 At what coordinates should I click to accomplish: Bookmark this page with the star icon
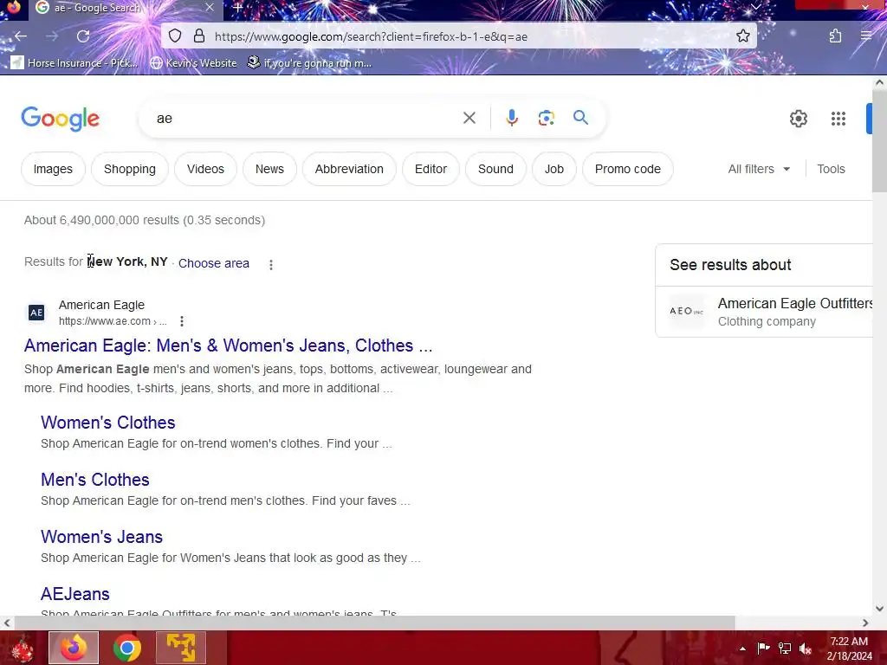[x=742, y=36]
